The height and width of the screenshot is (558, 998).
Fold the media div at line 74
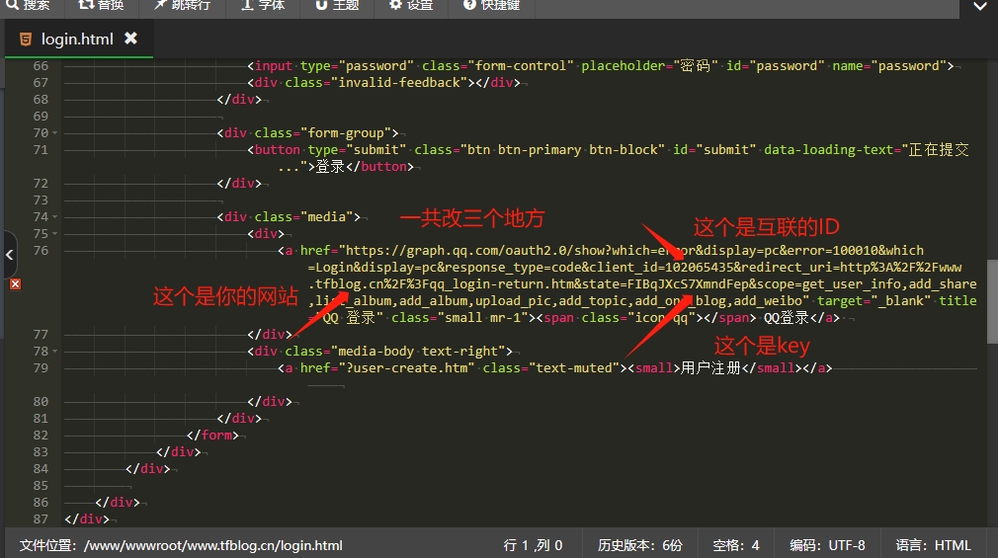point(54,217)
